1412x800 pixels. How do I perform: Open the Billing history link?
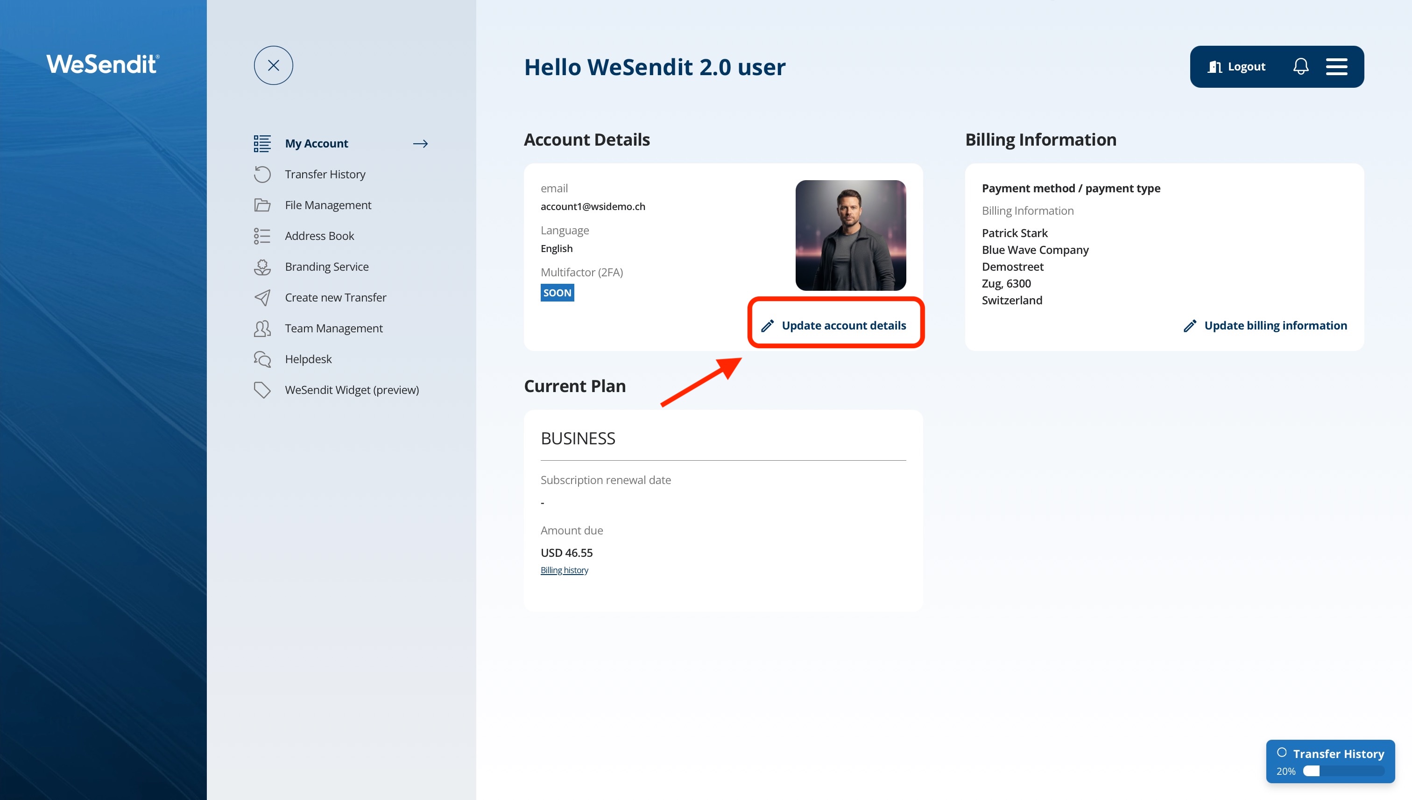click(564, 570)
